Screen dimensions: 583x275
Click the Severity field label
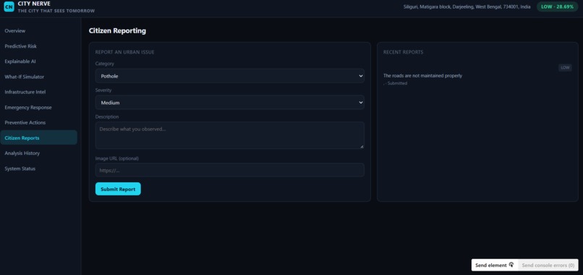pyautogui.click(x=103, y=90)
